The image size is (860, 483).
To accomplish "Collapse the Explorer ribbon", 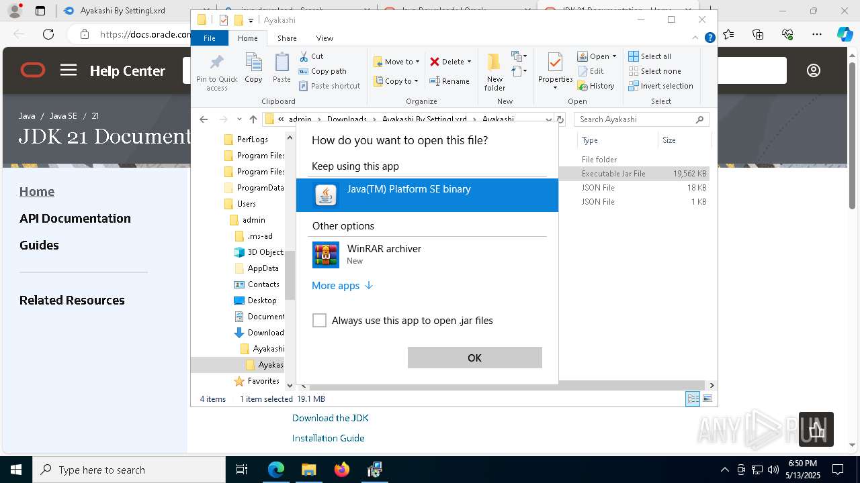I will (x=697, y=38).
